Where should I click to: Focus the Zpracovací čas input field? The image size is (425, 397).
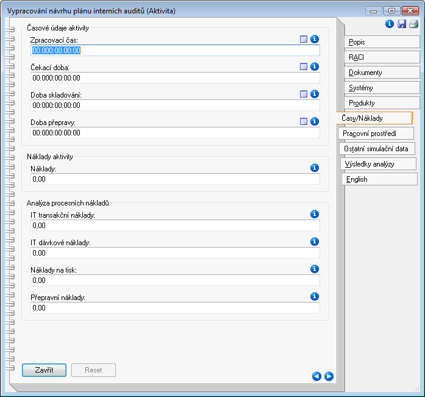click(175, 51)
